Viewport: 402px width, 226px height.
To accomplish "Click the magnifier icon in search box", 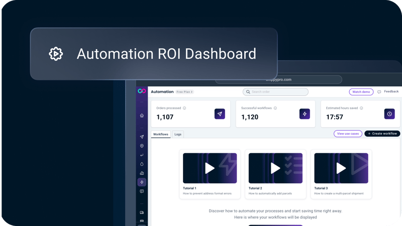I will [248, 92].
